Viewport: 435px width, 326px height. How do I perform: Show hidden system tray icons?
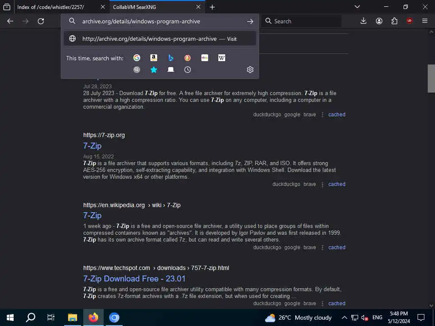tap(344, 318)
